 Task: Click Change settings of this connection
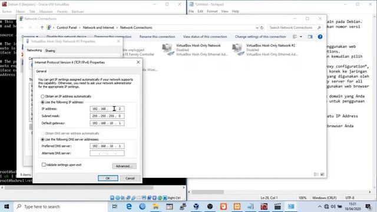click(260, 37)
